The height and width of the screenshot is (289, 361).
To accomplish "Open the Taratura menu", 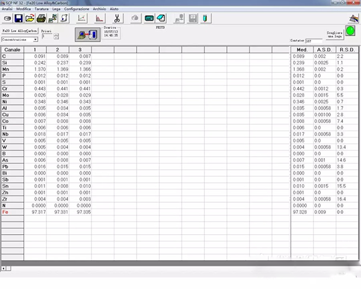I will click(42, 10).
